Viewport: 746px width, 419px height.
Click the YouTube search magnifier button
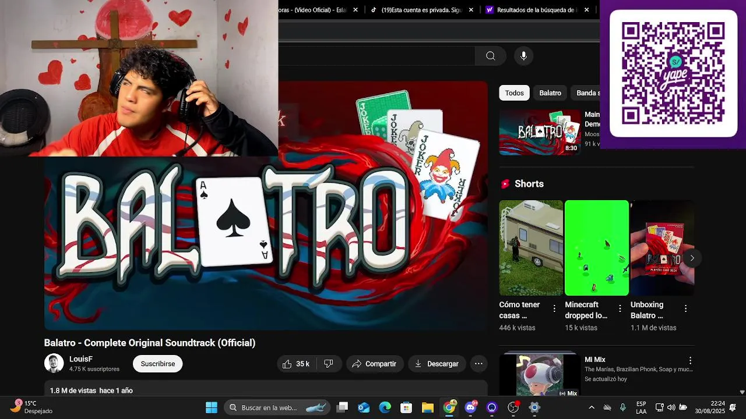pos(490,56)
